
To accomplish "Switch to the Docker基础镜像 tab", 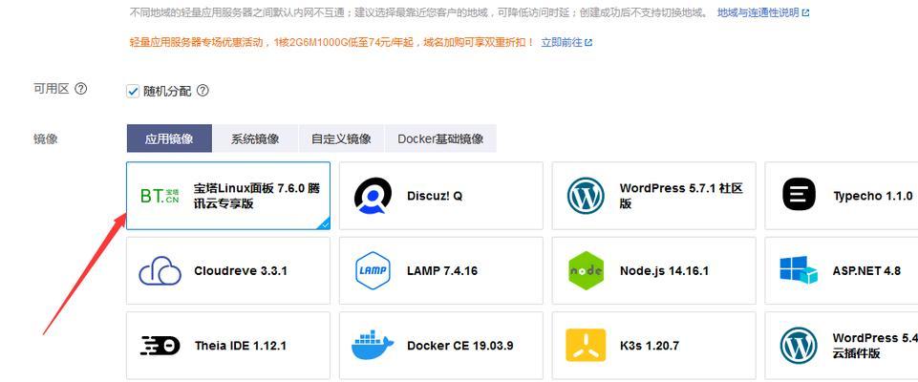I will coord(440,138).
